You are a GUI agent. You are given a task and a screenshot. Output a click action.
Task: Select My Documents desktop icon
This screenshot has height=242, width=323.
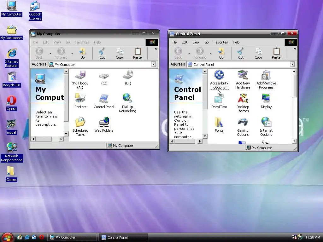click(x=11, y=32)
